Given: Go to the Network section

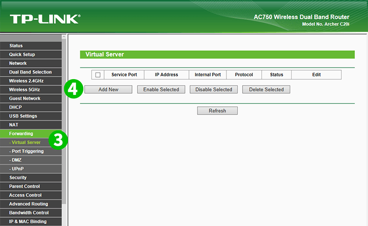Looking at the screenshot, I should [31, 63].
